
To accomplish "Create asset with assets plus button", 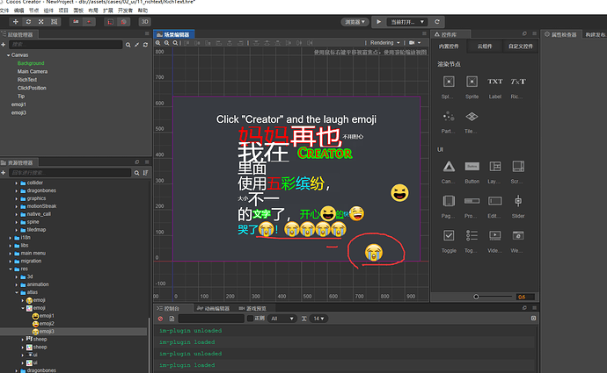I will [4, 173].
